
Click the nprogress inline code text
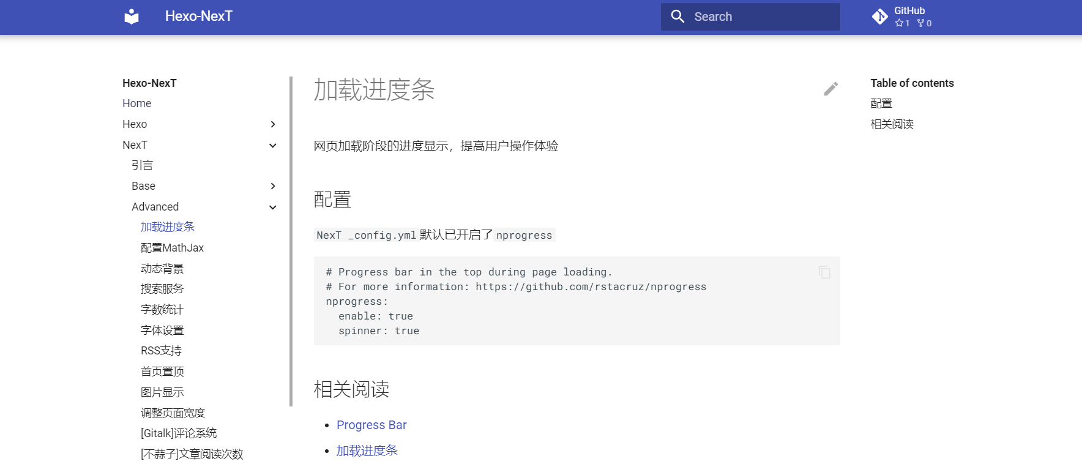pyautogui.click(x=524, y=235)
